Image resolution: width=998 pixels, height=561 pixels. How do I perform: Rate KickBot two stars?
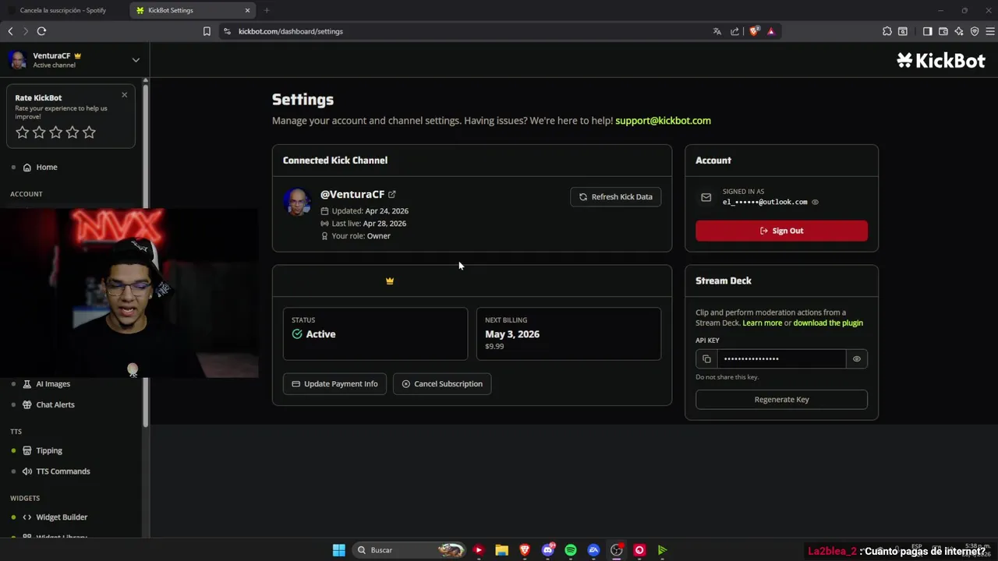point(39,132)
